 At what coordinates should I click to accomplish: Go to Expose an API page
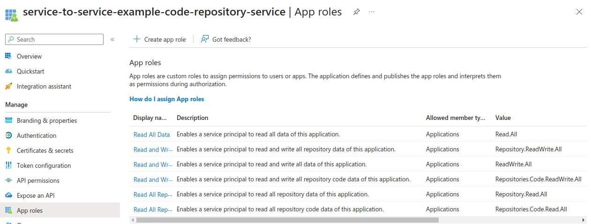pos(36,195)
